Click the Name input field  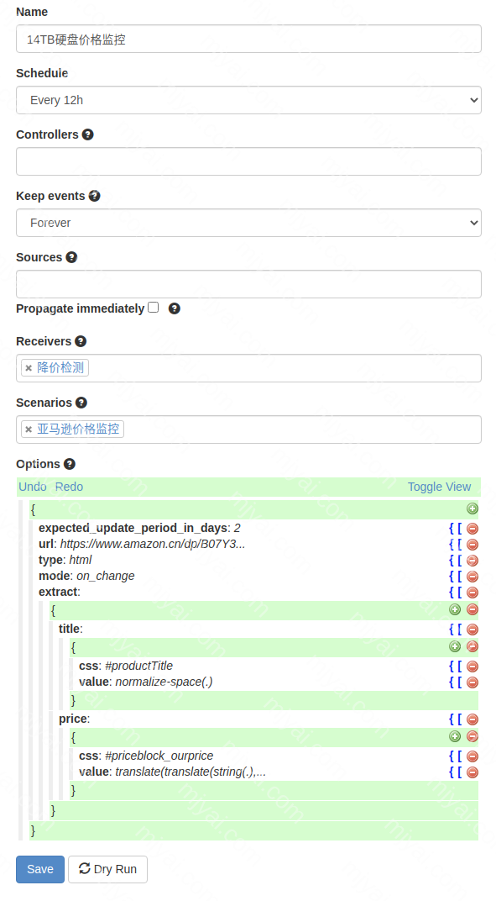248,39
